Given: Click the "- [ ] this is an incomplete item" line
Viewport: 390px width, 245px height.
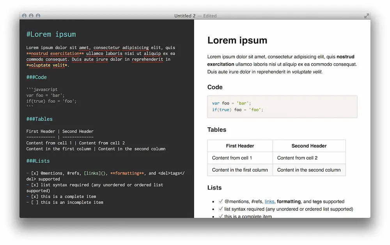Looking at the screenshot, I should click(65, 202).
